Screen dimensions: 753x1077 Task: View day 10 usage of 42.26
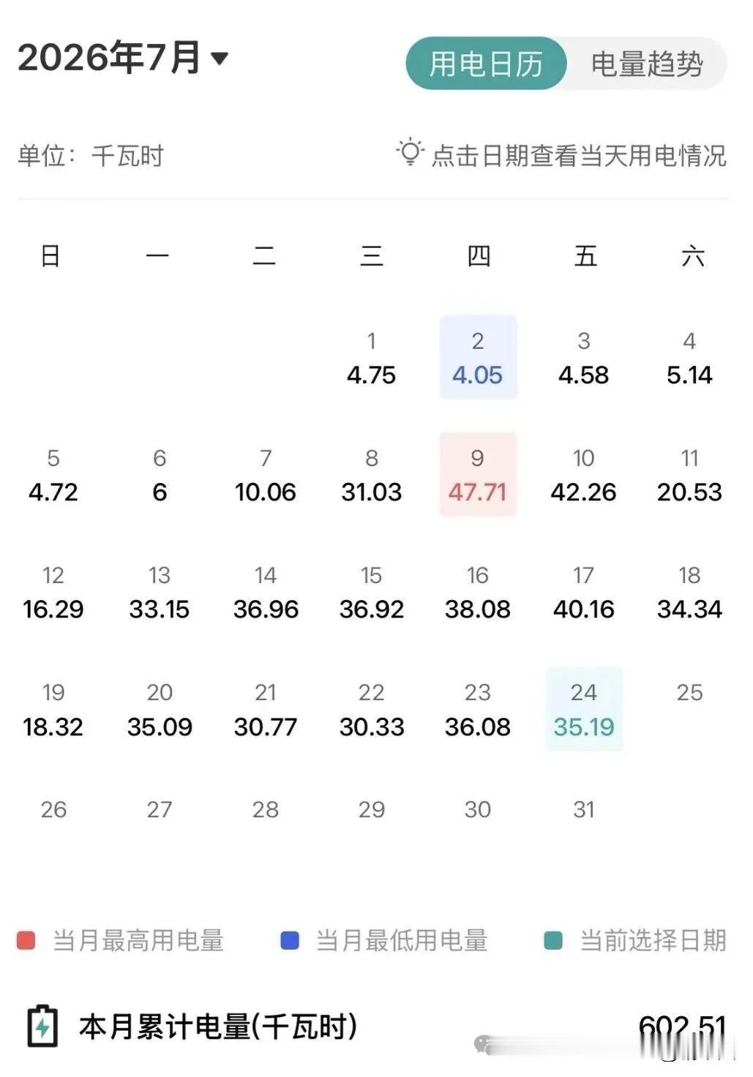[584, 475]
